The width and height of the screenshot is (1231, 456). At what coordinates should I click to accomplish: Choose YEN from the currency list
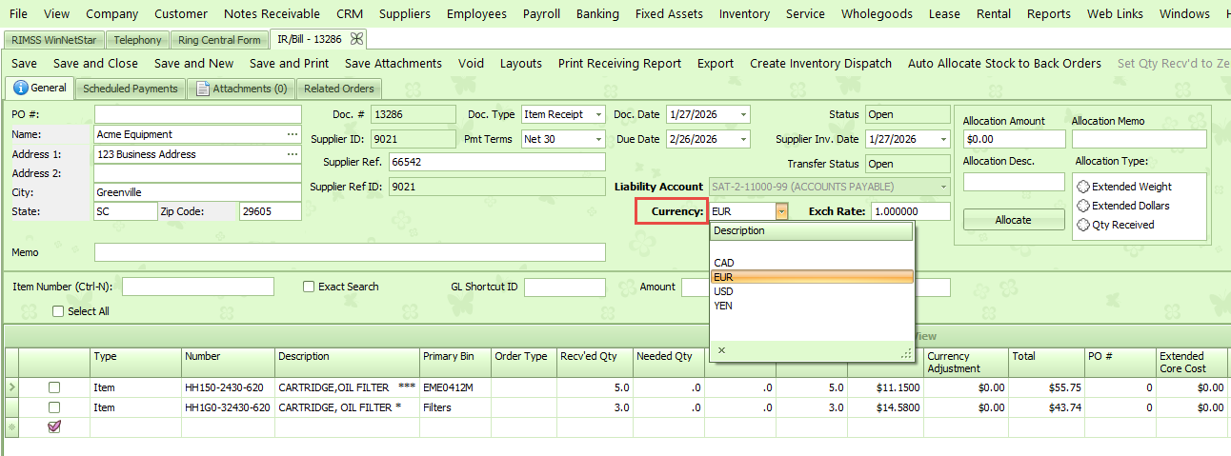coord(812,306)
